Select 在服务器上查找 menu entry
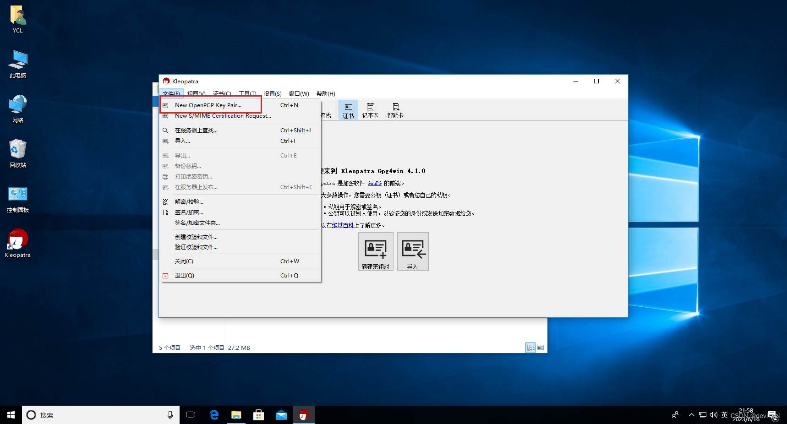The height and width of the screenshot is (424, 787). pos(240,130)
